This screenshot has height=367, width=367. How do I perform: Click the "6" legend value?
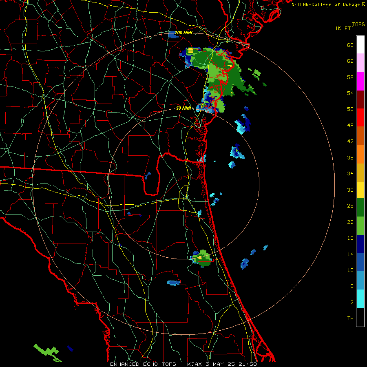(x=352, y=286)
